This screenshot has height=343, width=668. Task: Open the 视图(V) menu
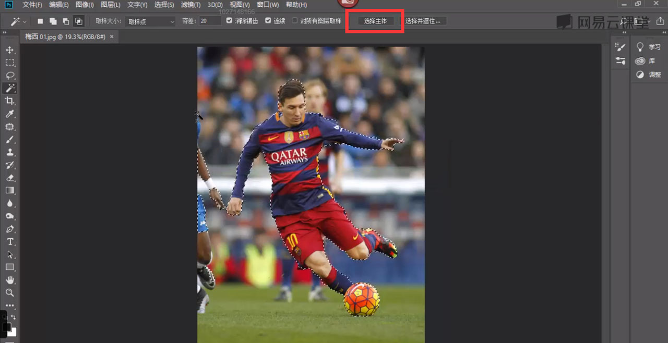[x=240, y=5]
